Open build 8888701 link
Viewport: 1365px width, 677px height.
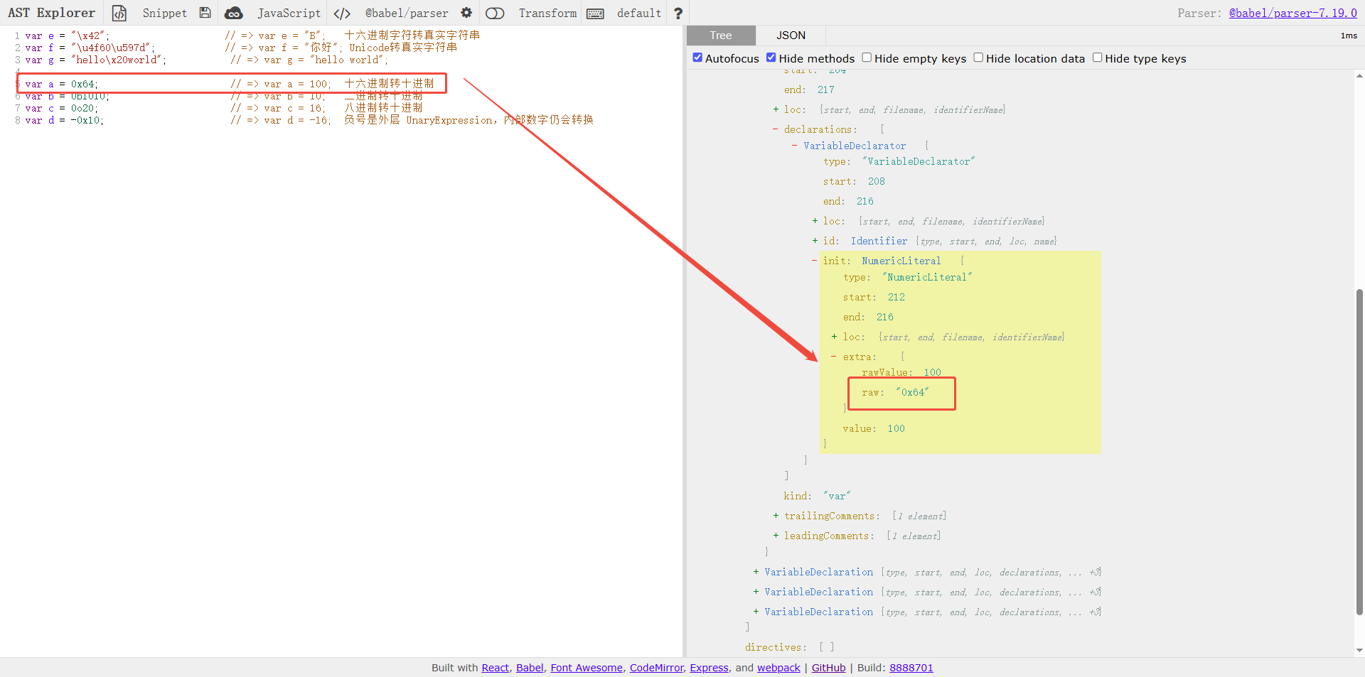(911, 668)
